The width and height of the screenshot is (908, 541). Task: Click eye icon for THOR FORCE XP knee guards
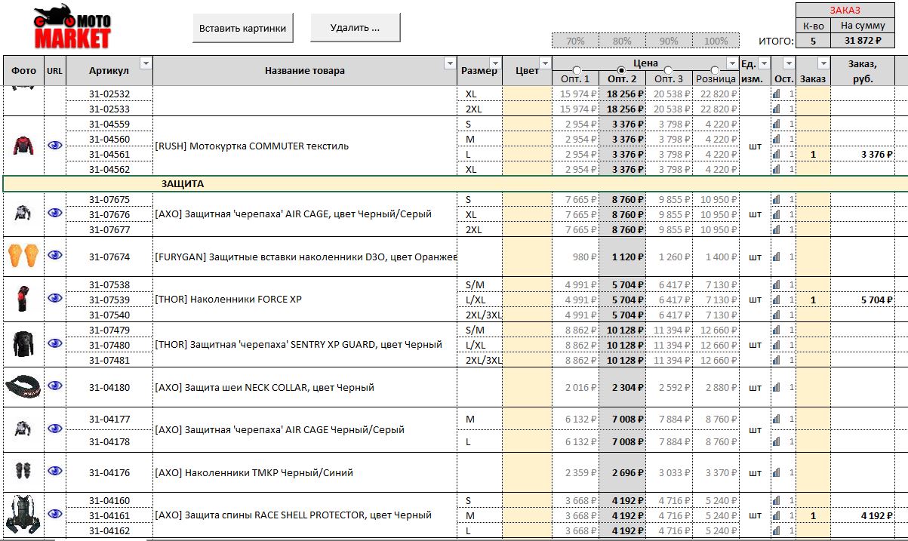coord(54,298)
